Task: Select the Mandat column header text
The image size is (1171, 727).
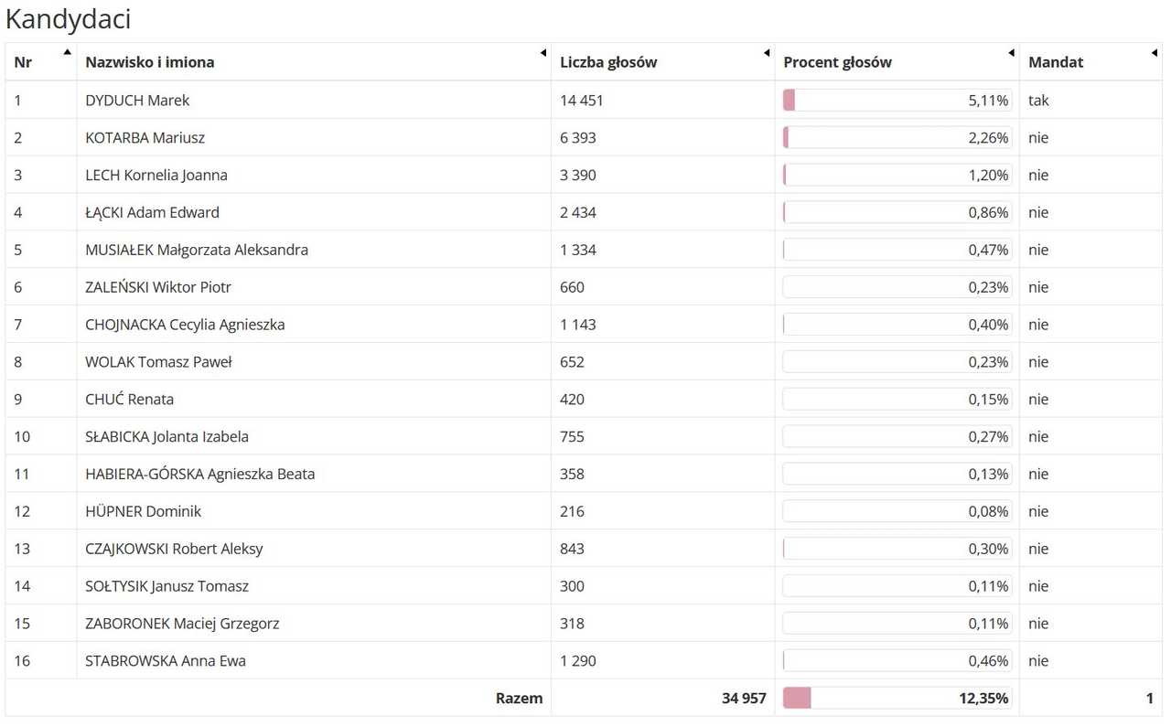Action: pos(1056,62)
